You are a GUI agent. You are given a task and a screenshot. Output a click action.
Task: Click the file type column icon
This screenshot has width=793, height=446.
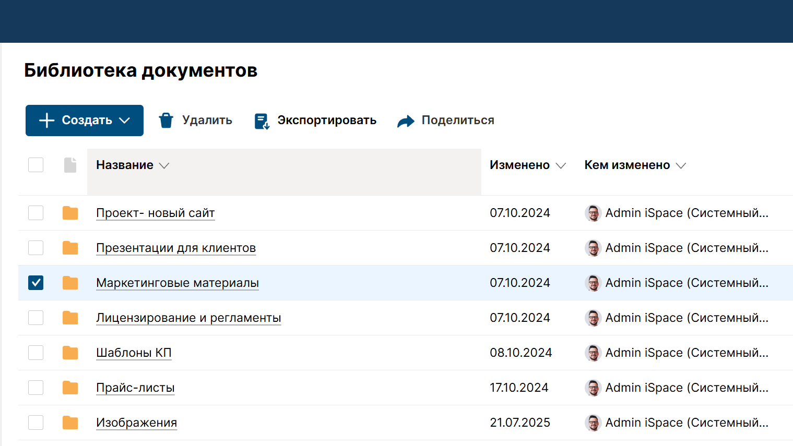point(70,165)
